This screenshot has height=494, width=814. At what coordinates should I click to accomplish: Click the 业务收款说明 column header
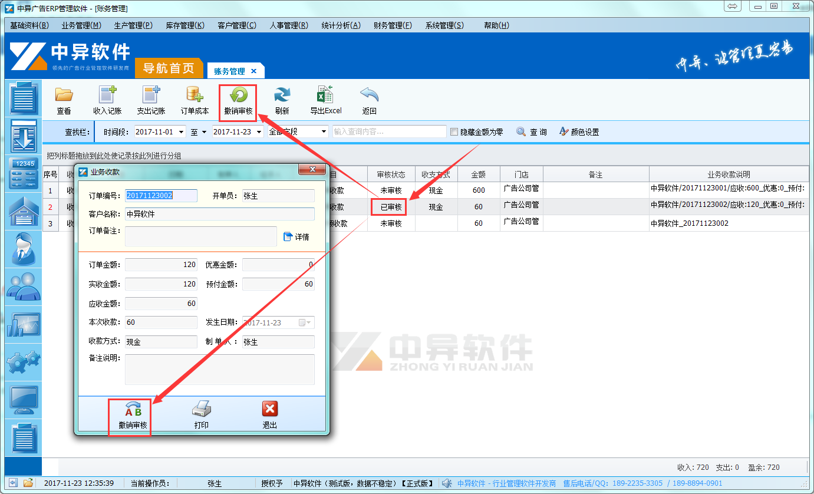[x=729, y=174]
